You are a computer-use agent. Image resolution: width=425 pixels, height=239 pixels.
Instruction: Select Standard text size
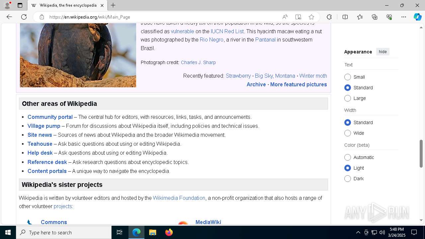pos(348,88)
